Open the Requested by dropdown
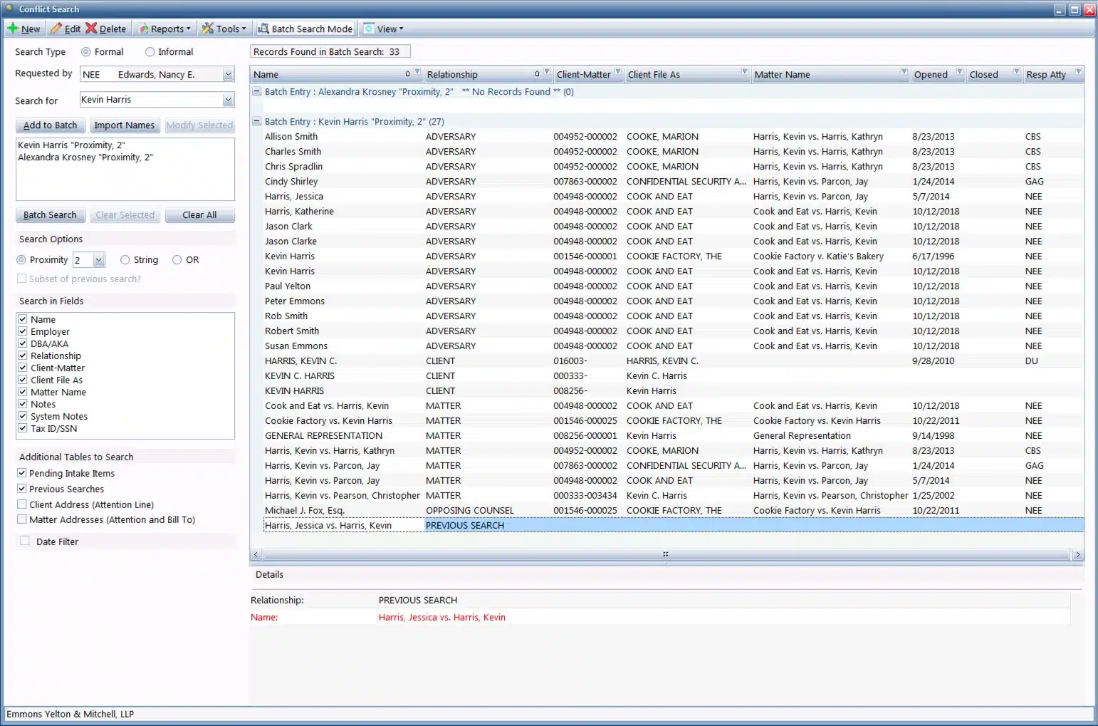 click(228, 75)
